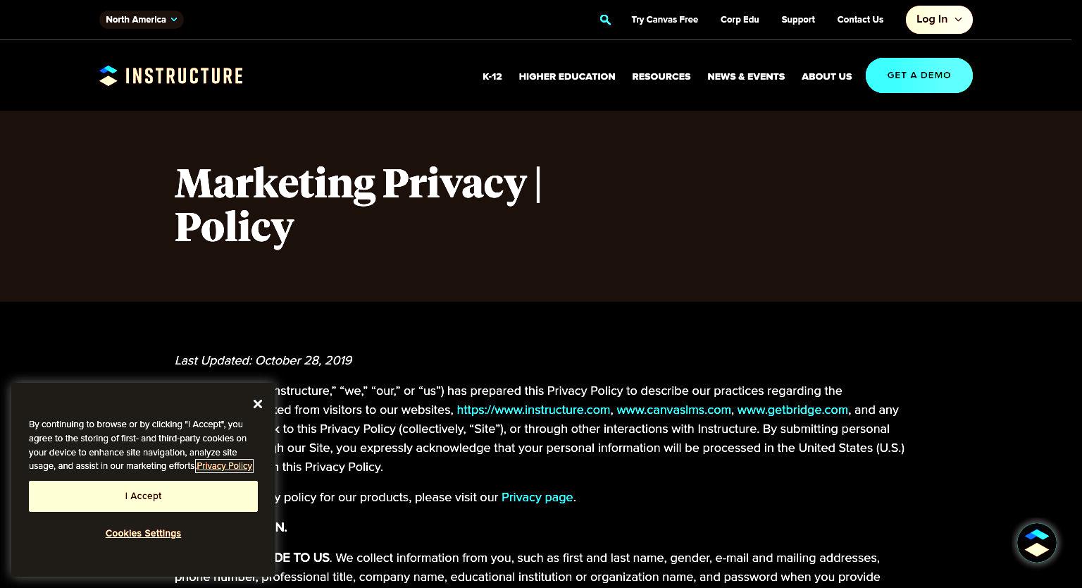Open the Higher Education menu
The height and width of the screenshot is (588, 1082).
(567, 76)
